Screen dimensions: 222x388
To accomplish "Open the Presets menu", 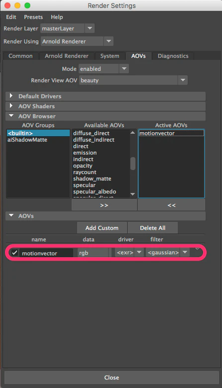I will pyautogui.click(x=33, y=17).
